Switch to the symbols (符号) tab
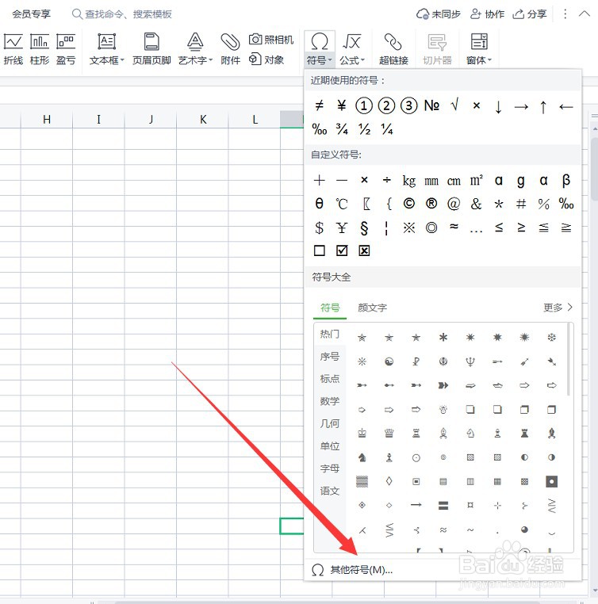The image size is (598, 604). tap(330, 308)
